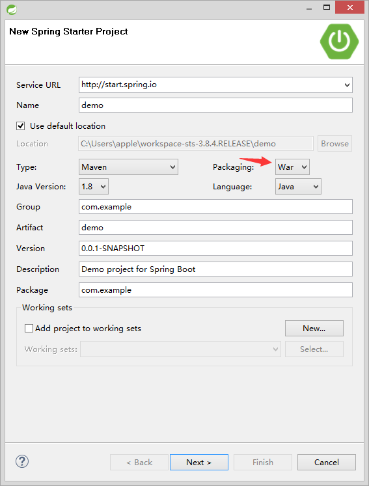
Task: Maximize the wizard window
Action: 327,7
